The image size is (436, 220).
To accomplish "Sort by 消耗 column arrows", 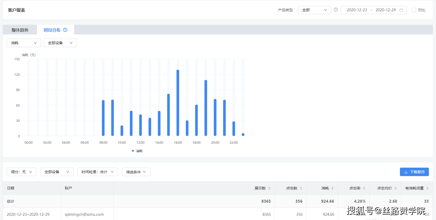I will [333, 188].
